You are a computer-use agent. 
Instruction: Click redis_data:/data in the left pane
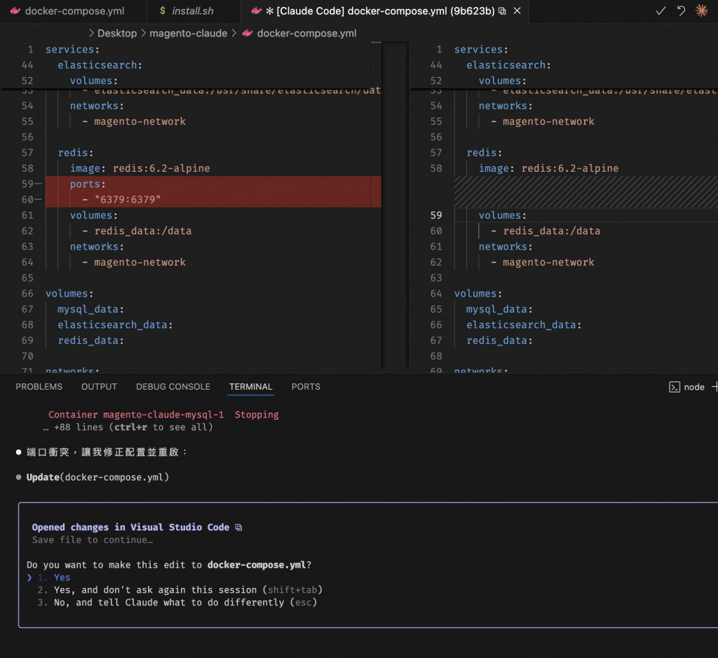point(143,231)
